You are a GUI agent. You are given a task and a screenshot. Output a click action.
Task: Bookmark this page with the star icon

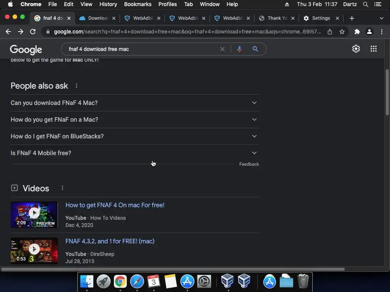coord(342,32)
